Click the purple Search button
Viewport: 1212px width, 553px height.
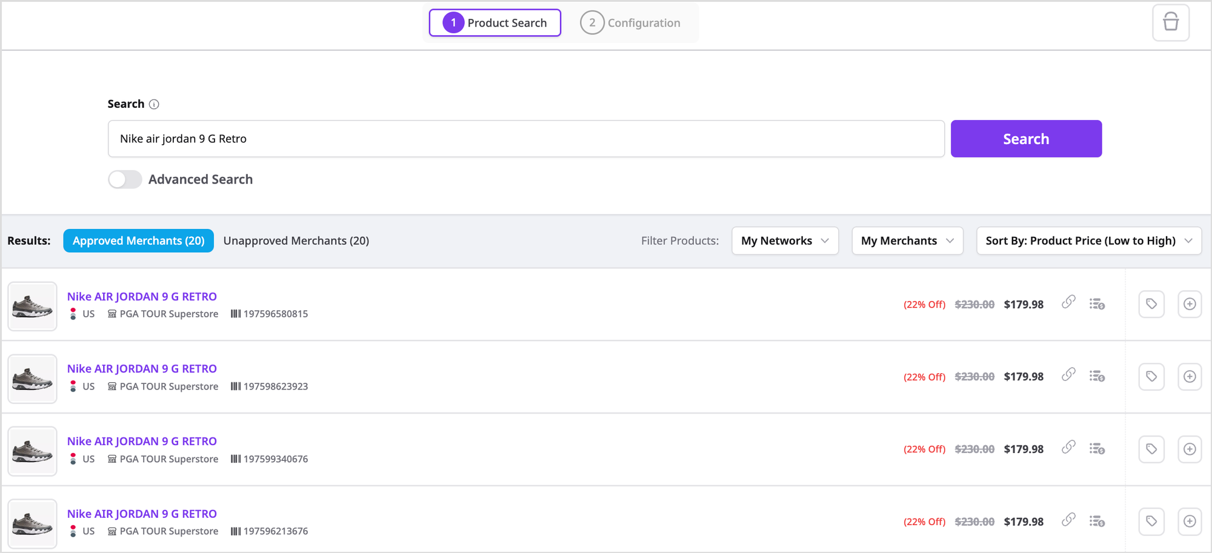pos(1026,139)
